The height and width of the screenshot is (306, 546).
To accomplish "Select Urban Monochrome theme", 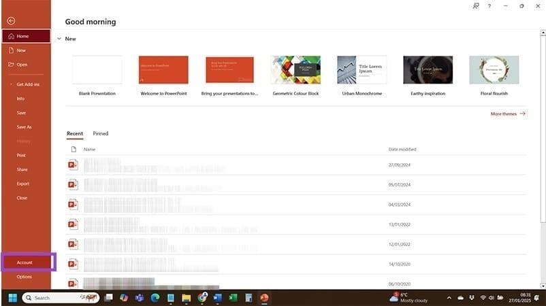I will tap(362, 75).
